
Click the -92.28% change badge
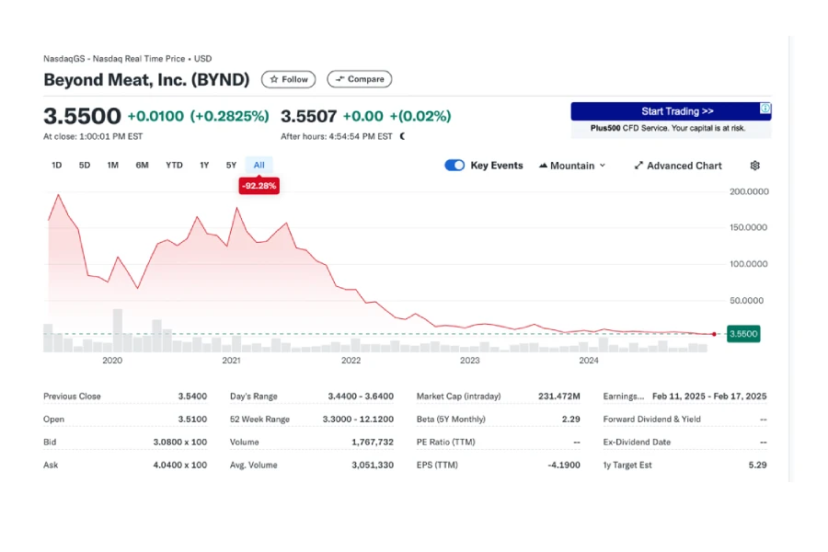click(259, 186)
